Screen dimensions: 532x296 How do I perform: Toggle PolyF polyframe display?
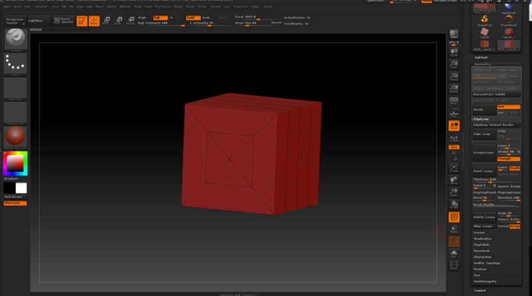pyautogui.click(x=454, y=218)
